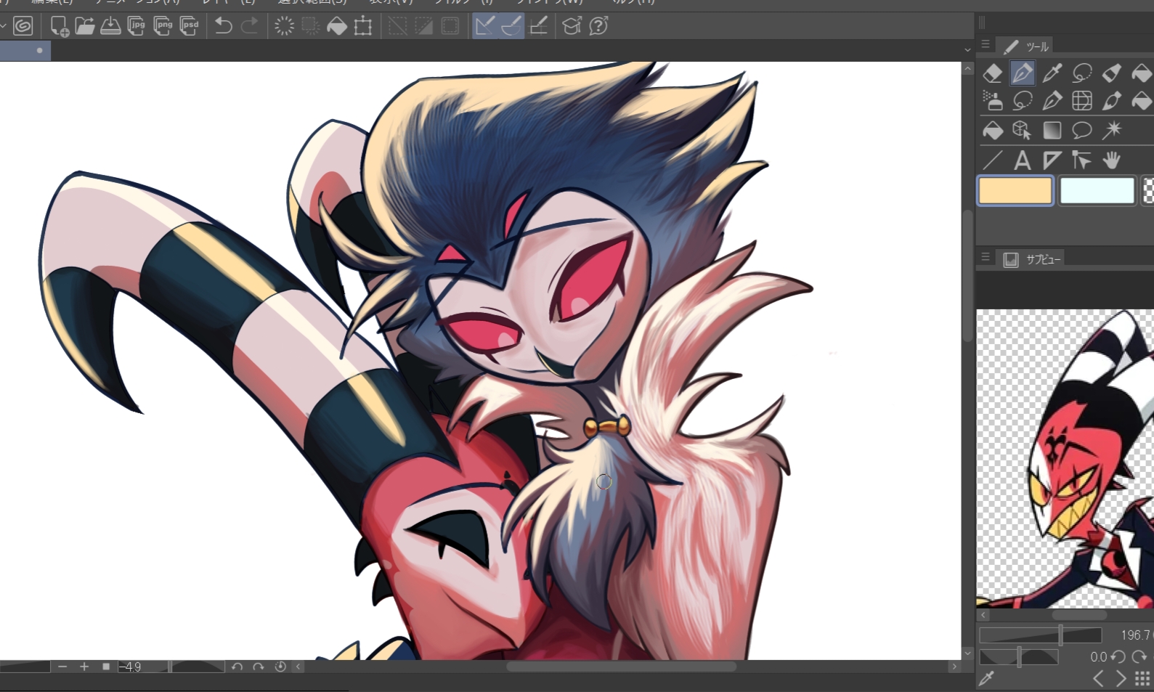The image size is (1154, 692).
Task: Toggle Snap to Grid in command bar
Action: pos(538,26)
